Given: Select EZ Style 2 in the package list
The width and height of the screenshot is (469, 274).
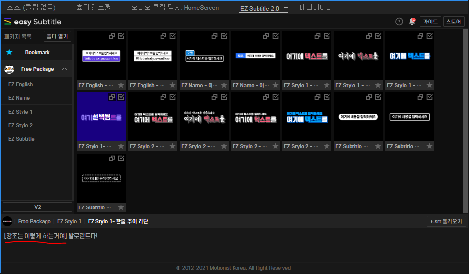Looking at the screenshot, I should click(37, 125).
